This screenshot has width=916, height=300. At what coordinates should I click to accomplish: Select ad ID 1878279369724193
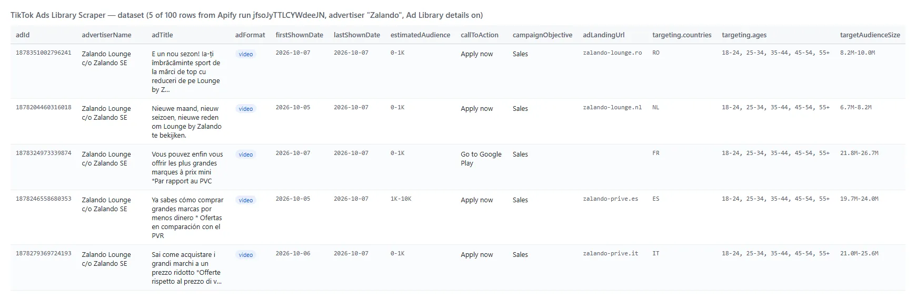pyautogui.click(x=43, y=254)
